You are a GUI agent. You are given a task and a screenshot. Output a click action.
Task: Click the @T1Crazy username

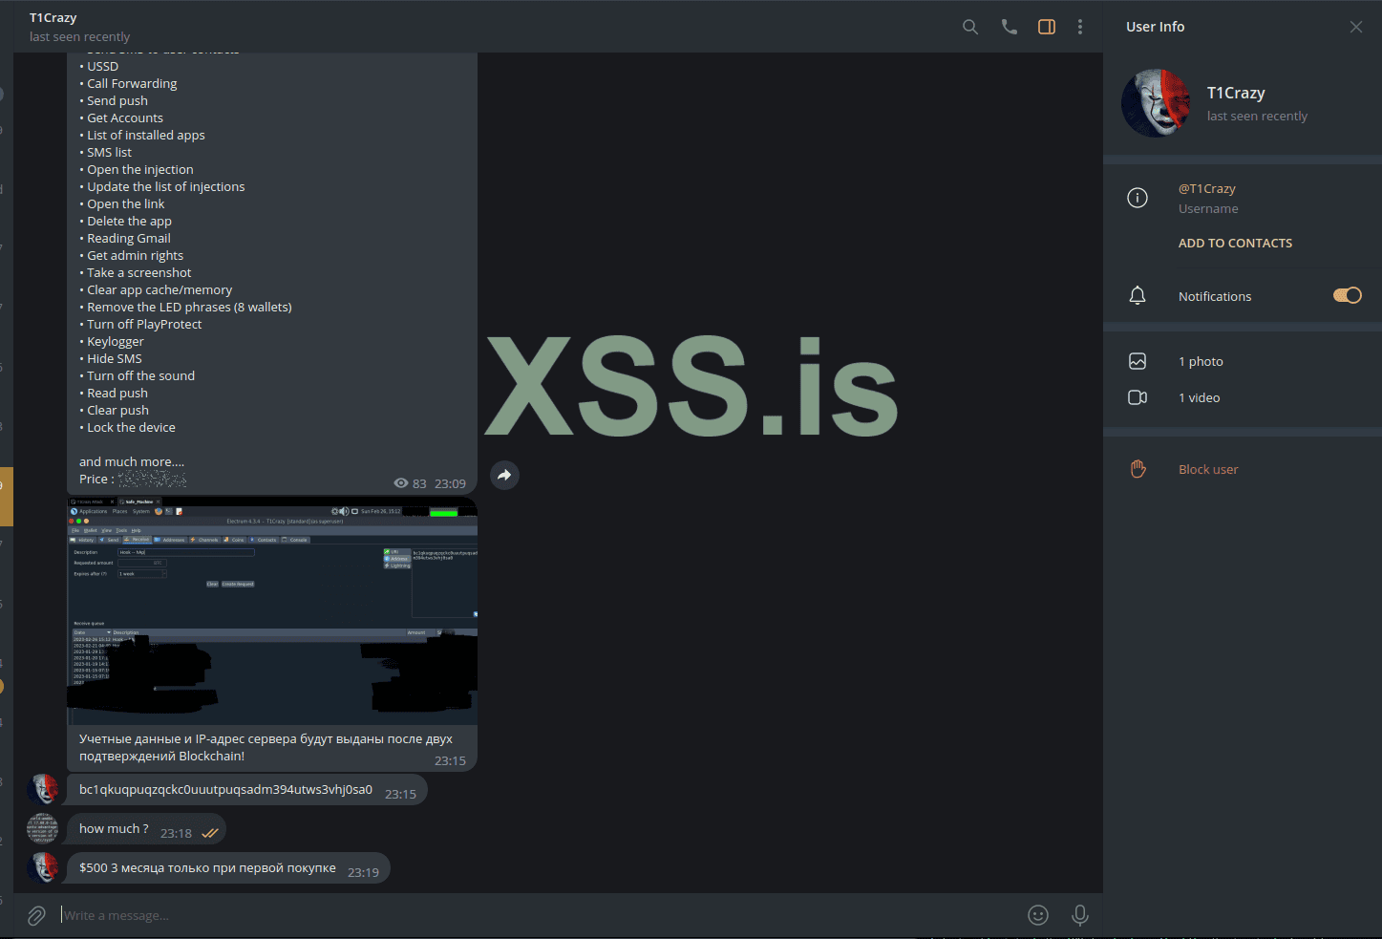click(x=1207, y=189)
